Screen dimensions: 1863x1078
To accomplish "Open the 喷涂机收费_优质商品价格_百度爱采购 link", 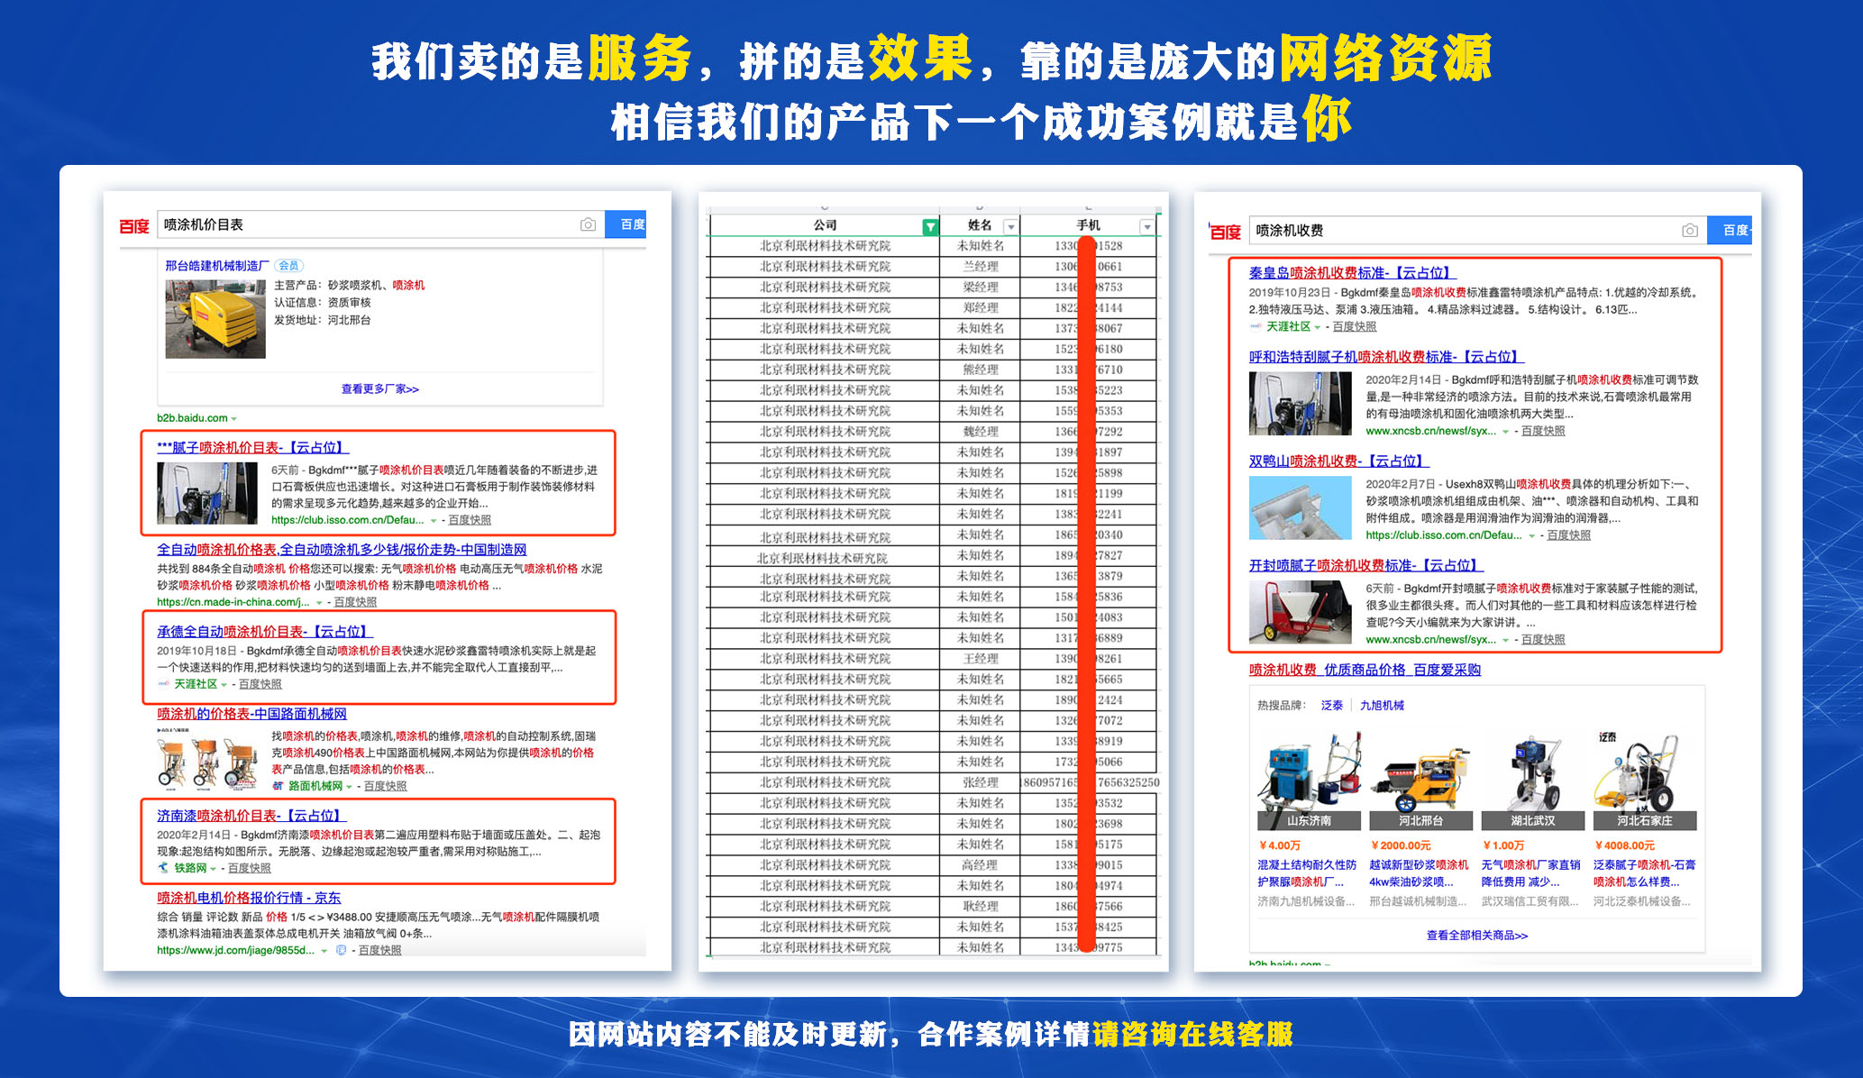I will 1365,669.
